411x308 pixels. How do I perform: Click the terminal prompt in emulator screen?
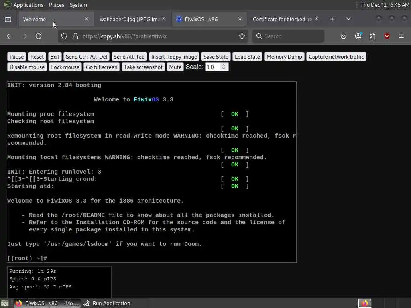tap(27, 259)
